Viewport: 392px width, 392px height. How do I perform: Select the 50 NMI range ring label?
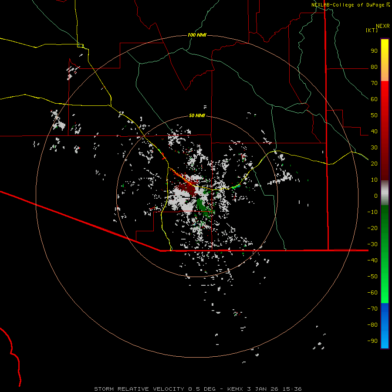click(x=197, y=115)
